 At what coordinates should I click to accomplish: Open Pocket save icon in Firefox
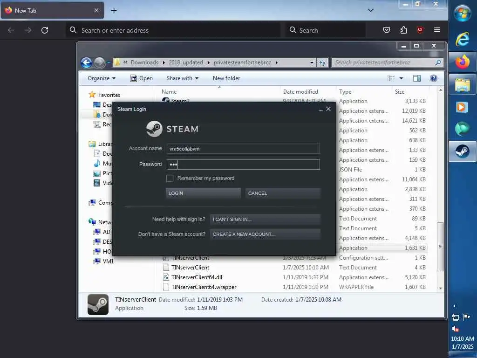[x=386, y=30]
